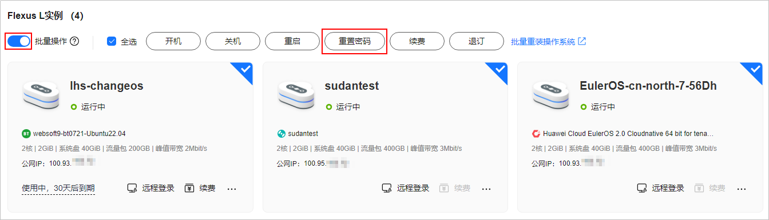Toggle the 批量操作 switch off

click(x=19, y=41)
